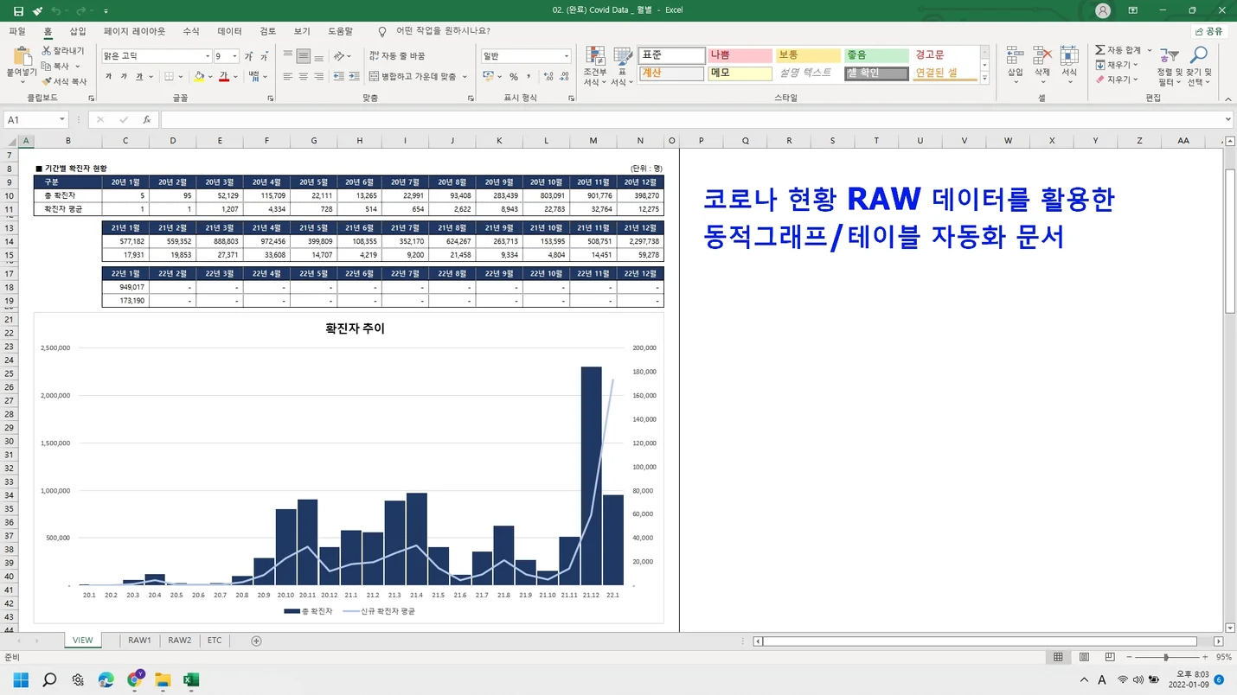The image size is (1237, 695).
Task: Open the Insert (삽입) ribbon tab
Action: (78, 31)
